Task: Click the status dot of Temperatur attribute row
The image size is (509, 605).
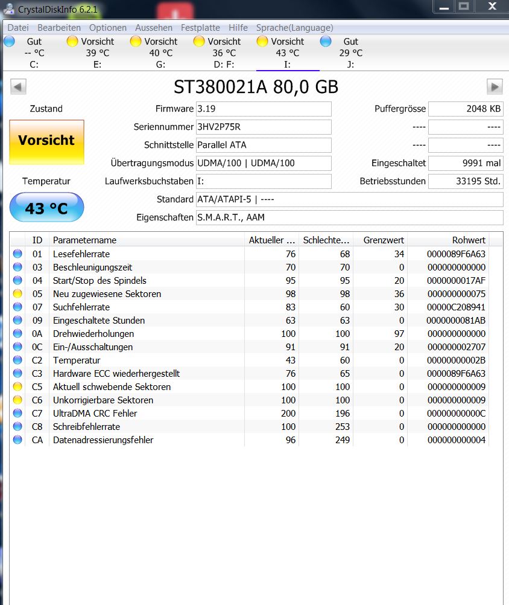Action: tap(17, 360)
